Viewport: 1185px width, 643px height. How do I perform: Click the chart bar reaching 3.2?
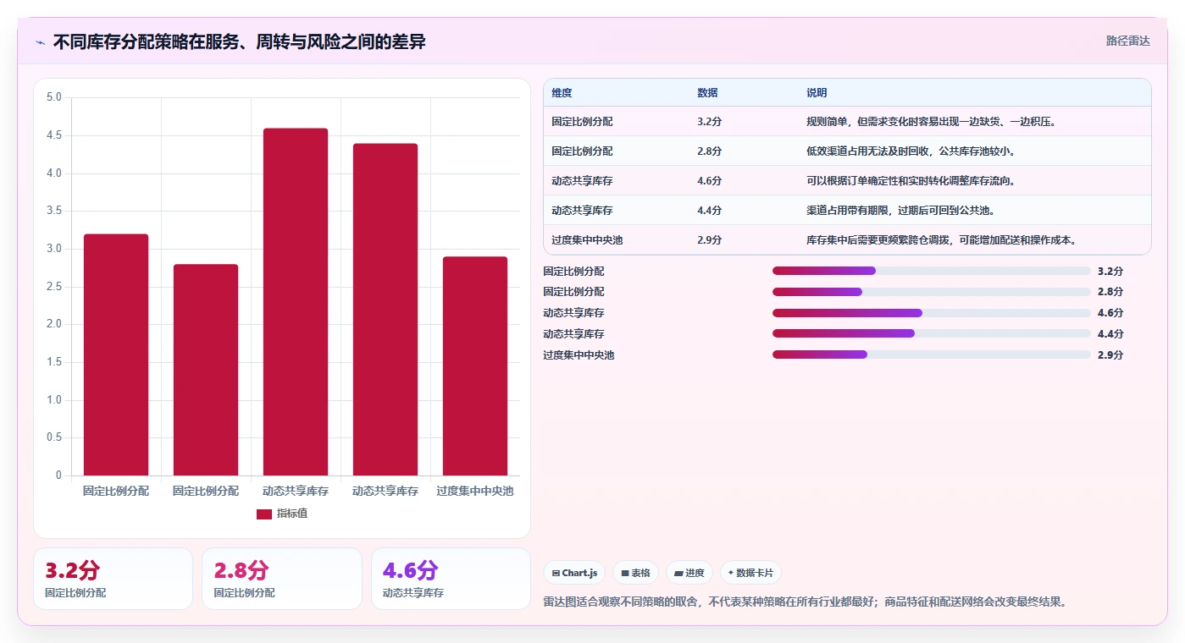pos(116,354)
